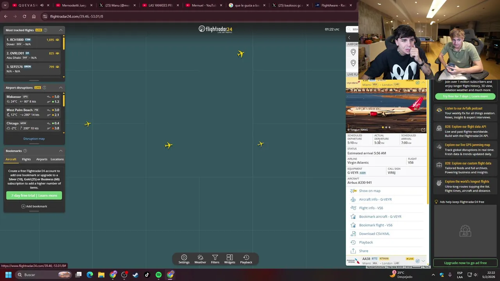Screen dimensions: 500x281
Task: Select the West Palm Beach disruption row
Action: (x=34, y=112)
